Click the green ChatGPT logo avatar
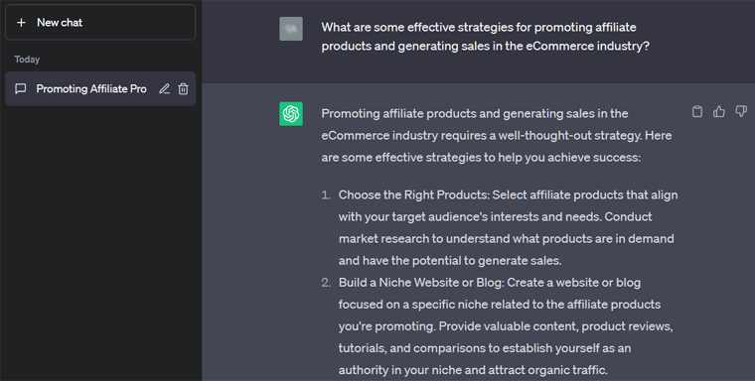Image resolution: width=755 pixels, height=381 pixels. pos(291,114)
